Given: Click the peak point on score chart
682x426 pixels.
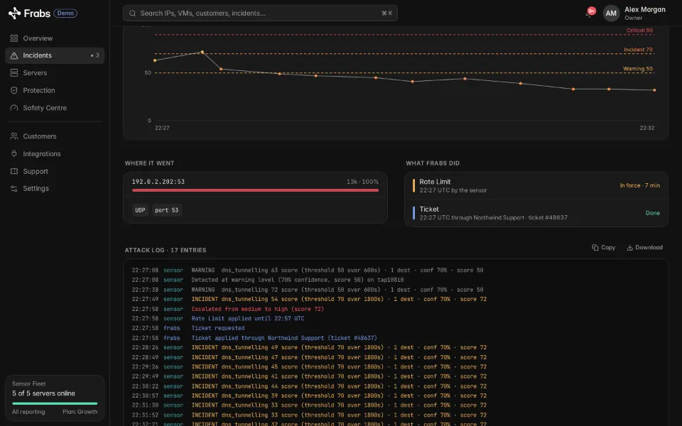Looking at the screenshot, I should [x=202, y=52].
